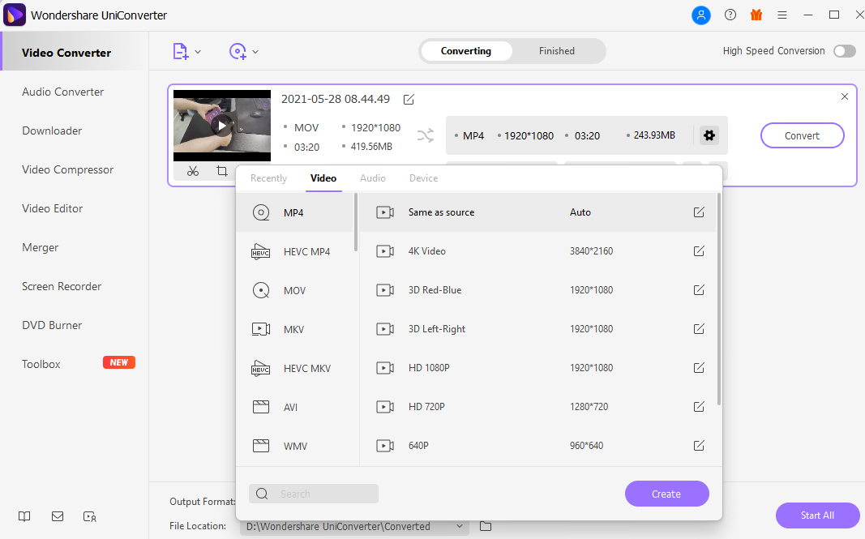Image resolution: width=865 pixels, height=539 pixels.
Task: Open the user guide book icon
Action: [x=24, y=516]
